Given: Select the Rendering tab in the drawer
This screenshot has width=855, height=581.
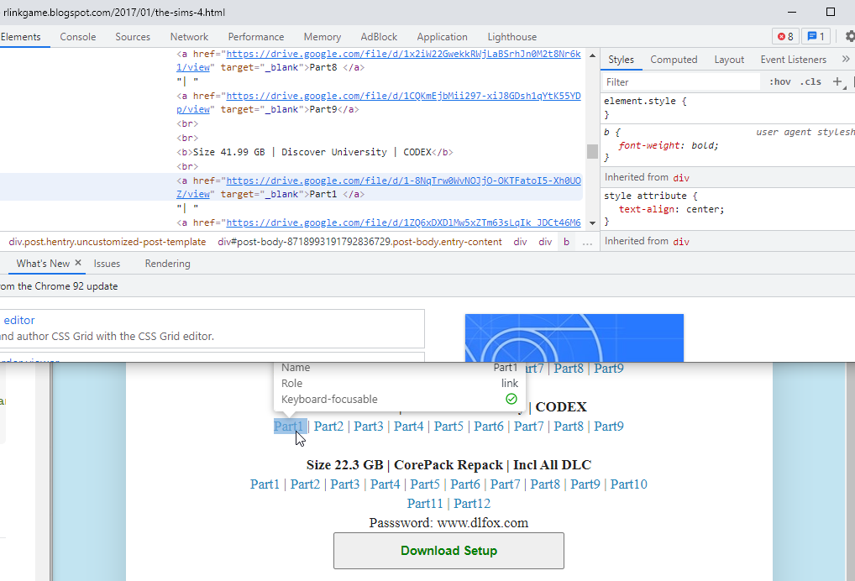Looking at the screenshot, I should click(167, 263).
